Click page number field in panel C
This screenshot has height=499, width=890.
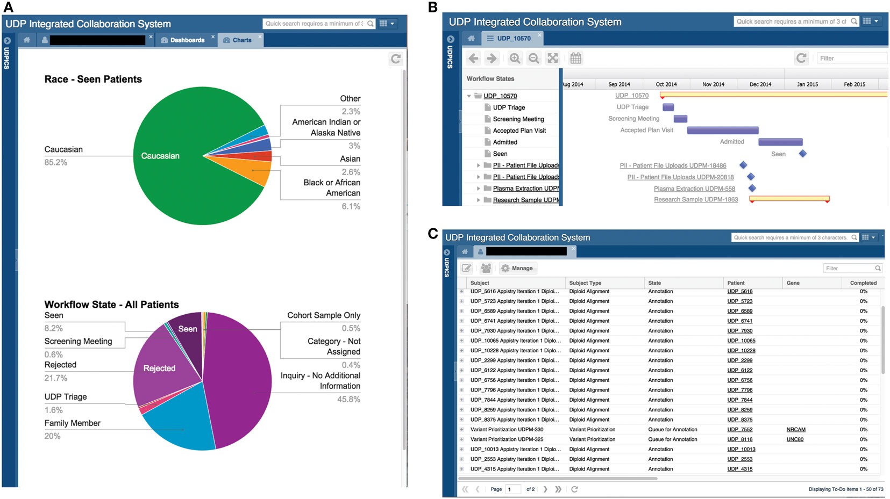click(x=514, y=489)
